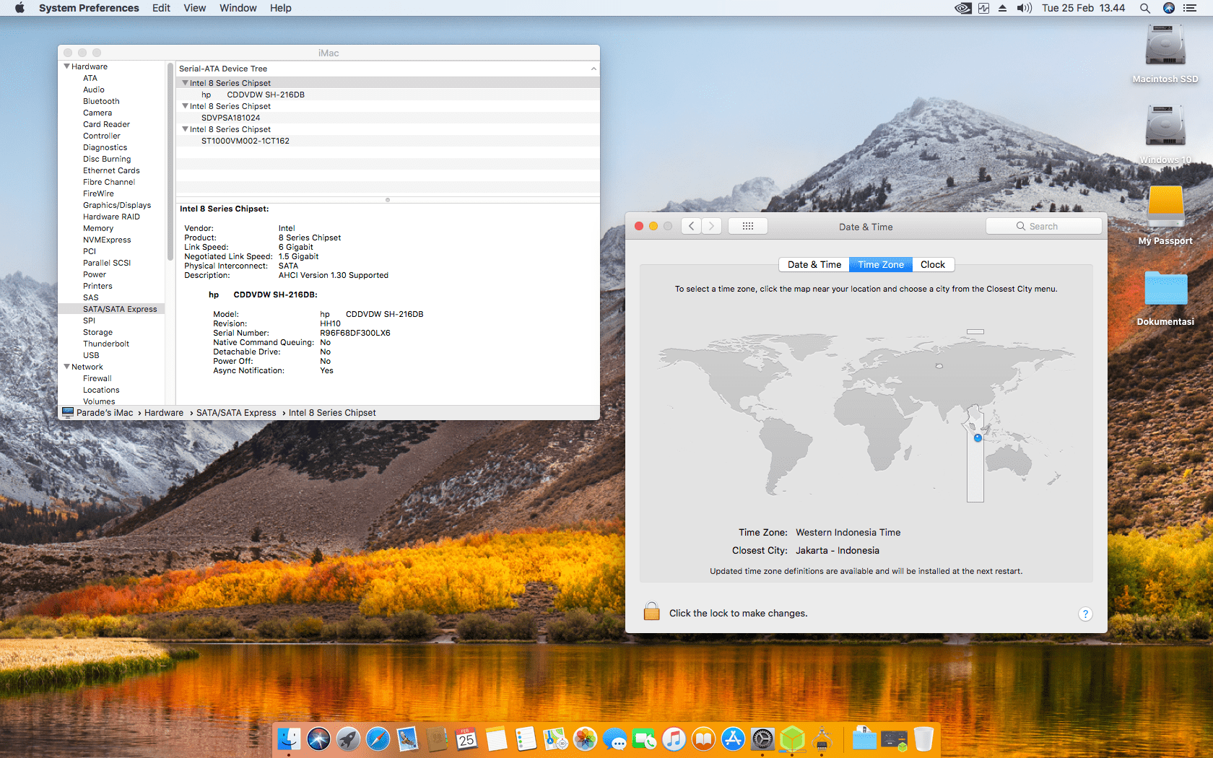1213x758 pixels.
Task: Click the lock to make changes
Action: click(x=651, y=611)
